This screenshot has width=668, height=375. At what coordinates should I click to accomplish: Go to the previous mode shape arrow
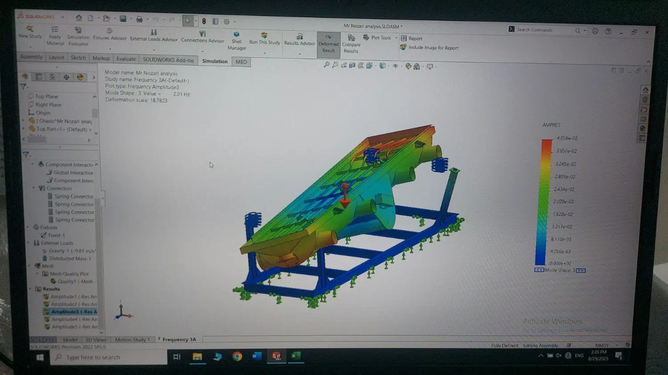click(x=539, y=270)
